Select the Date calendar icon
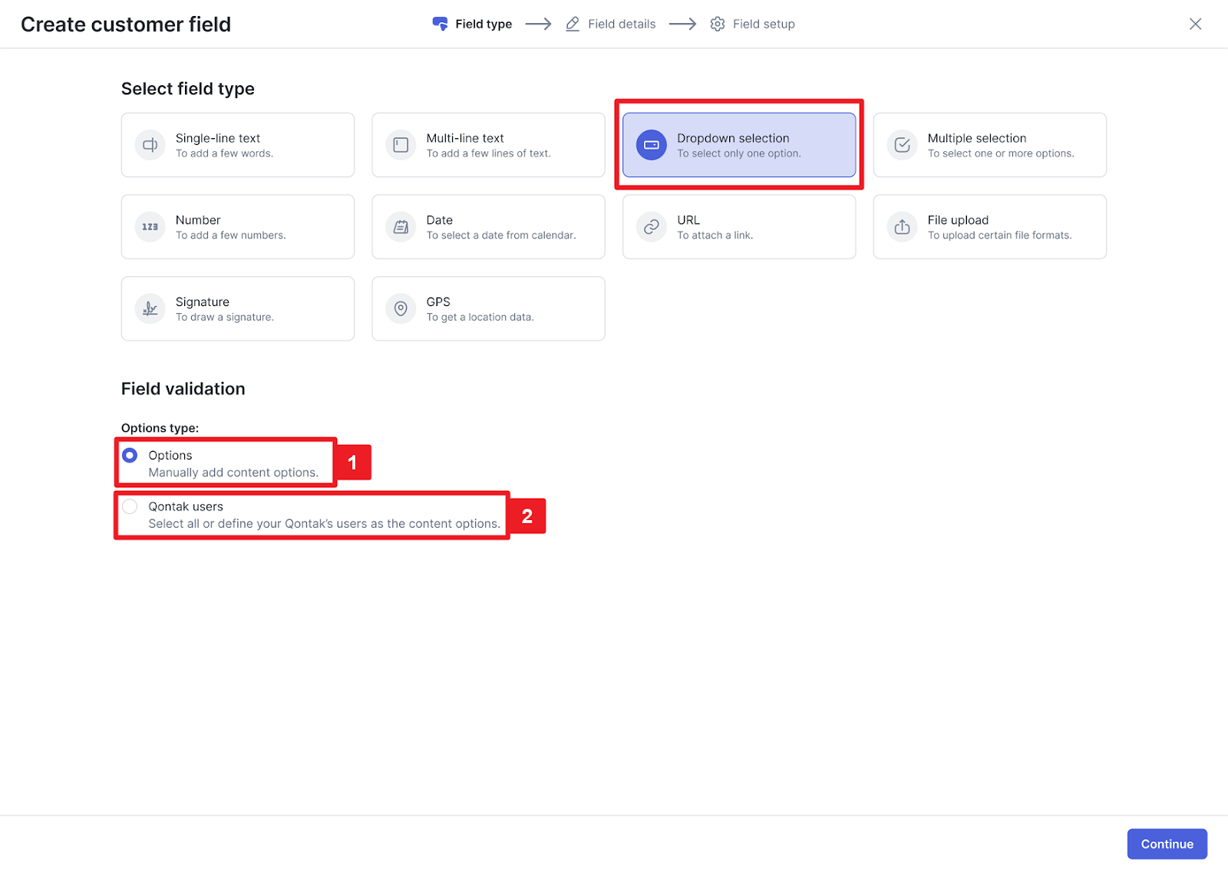 click(401, 227)
